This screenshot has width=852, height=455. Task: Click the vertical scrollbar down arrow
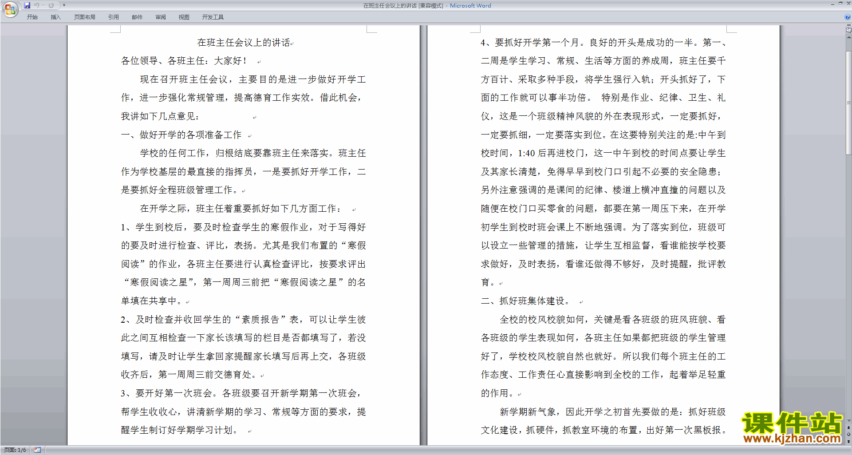[x=849, y=420]
